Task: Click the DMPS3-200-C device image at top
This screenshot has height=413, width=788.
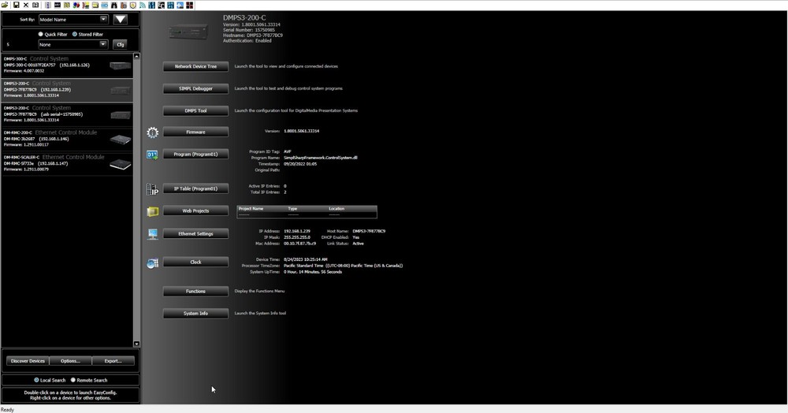Action: [188, 32]
